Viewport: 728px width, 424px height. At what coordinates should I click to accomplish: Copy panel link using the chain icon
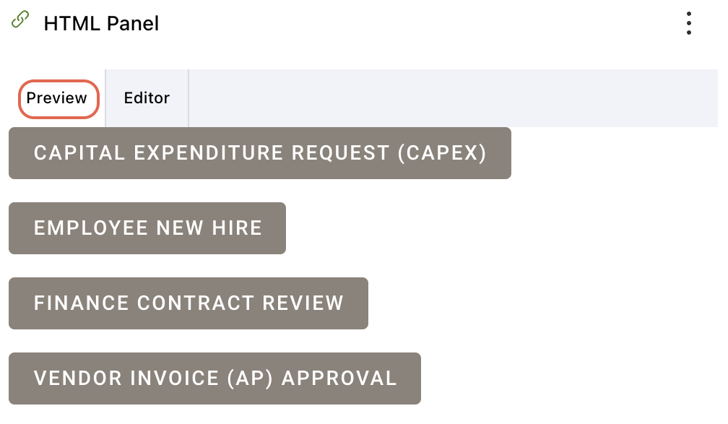coord(20,20)
